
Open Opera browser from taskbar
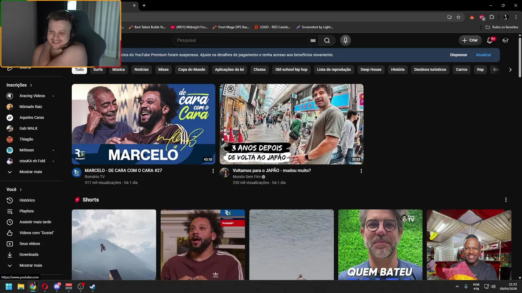(x=45, y=286)
